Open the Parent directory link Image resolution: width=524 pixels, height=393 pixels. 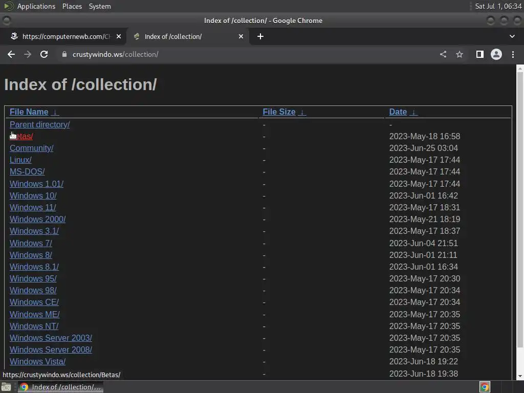tap(40, 125)
